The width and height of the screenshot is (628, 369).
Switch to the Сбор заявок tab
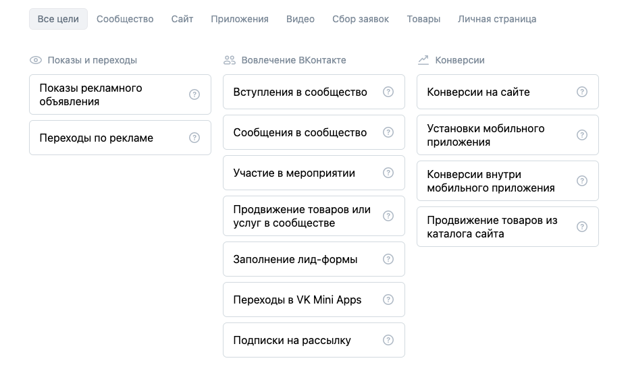click(x=361, y=19)
